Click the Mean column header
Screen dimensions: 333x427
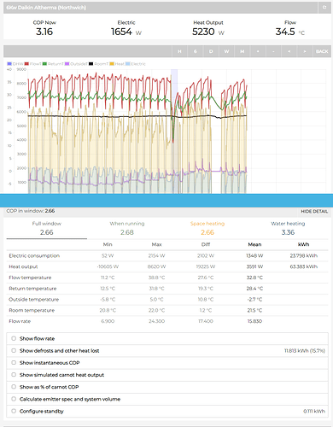[x=254, y=244]
